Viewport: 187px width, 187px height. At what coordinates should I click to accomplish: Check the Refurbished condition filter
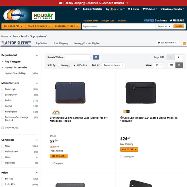[x=3, y=152]
